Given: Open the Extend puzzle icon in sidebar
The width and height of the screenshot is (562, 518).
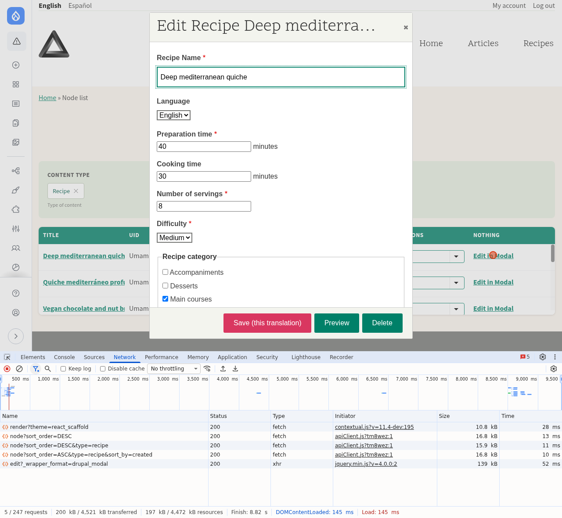Looking at the screenshot, I should (x=16, y=209).
